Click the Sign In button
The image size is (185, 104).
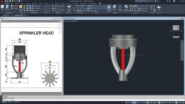158,1
